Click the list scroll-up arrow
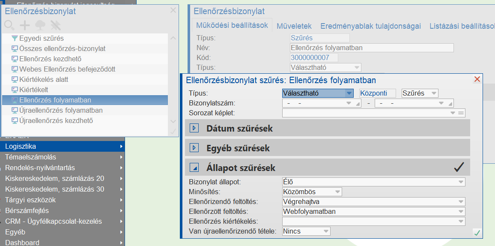 click(173, 38)
